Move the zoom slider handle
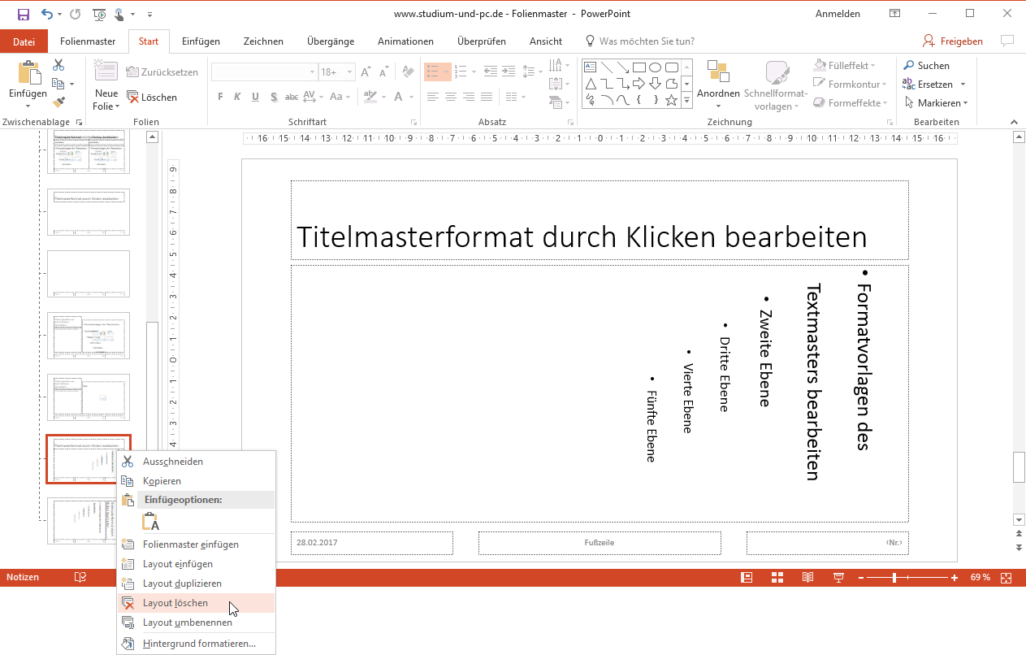 894,578
